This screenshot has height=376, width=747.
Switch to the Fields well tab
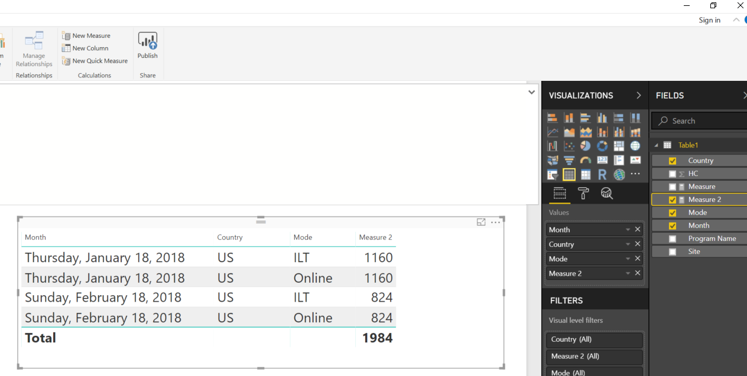point(560,193)
